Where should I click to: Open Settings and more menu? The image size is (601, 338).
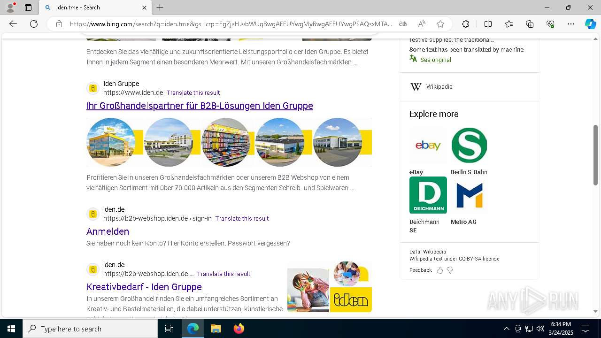(571, 24)
